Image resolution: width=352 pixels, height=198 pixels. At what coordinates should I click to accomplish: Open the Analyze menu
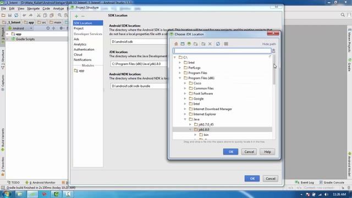(58, 9)
